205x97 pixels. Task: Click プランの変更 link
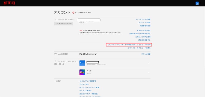click(x=146, y=54)
